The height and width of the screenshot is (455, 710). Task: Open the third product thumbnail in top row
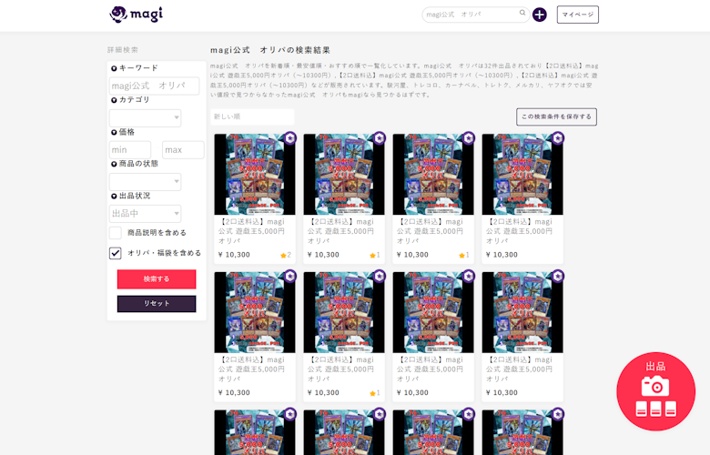click(433, 175)
